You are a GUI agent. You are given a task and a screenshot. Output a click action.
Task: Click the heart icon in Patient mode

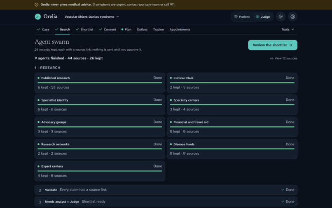click(x=236, y=17)
